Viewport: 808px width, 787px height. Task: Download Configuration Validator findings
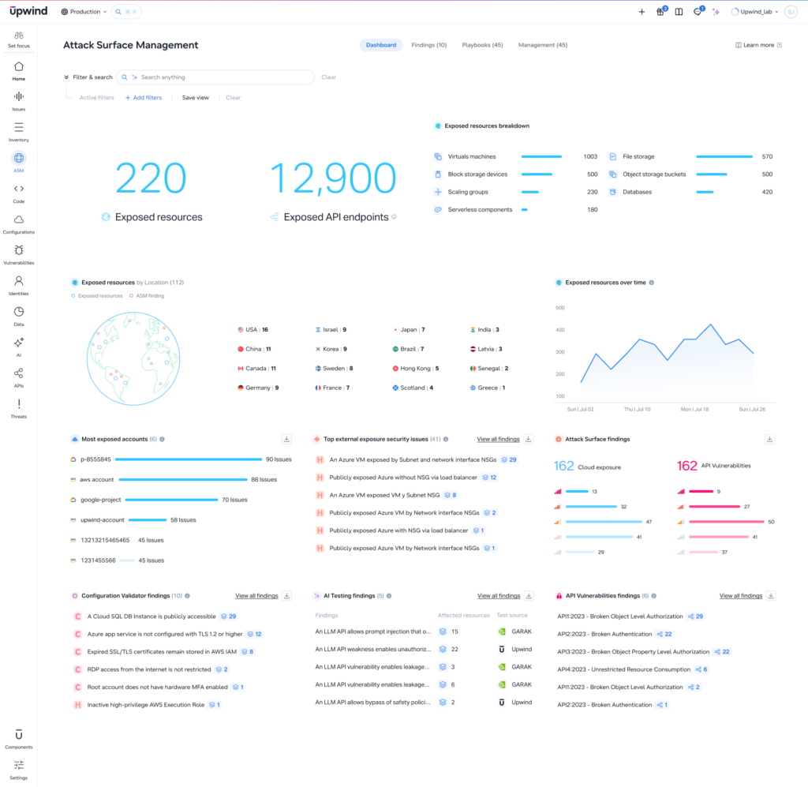pos(286,596)
